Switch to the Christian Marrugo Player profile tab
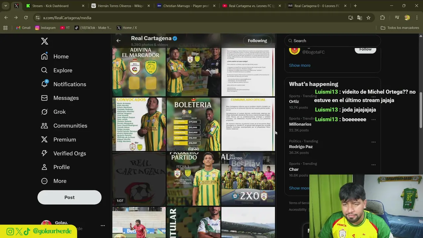The width and height of the screenshot is (423, 238). tap(186, 6)
